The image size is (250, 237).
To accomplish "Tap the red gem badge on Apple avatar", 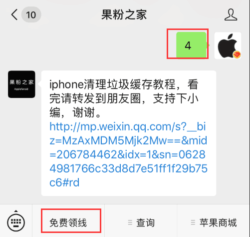I will (x=237, y=54).
